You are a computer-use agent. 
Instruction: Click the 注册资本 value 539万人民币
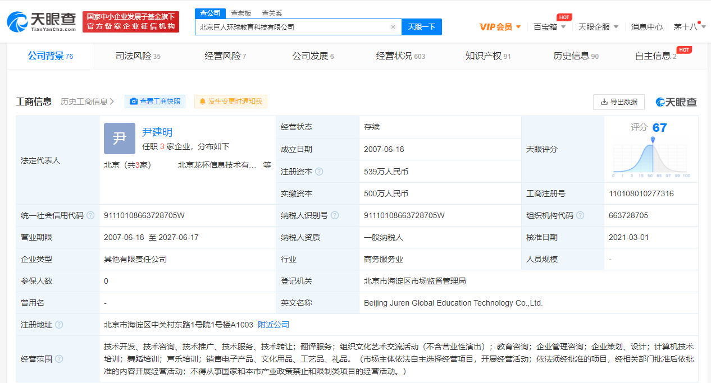(x=386, y=172)
